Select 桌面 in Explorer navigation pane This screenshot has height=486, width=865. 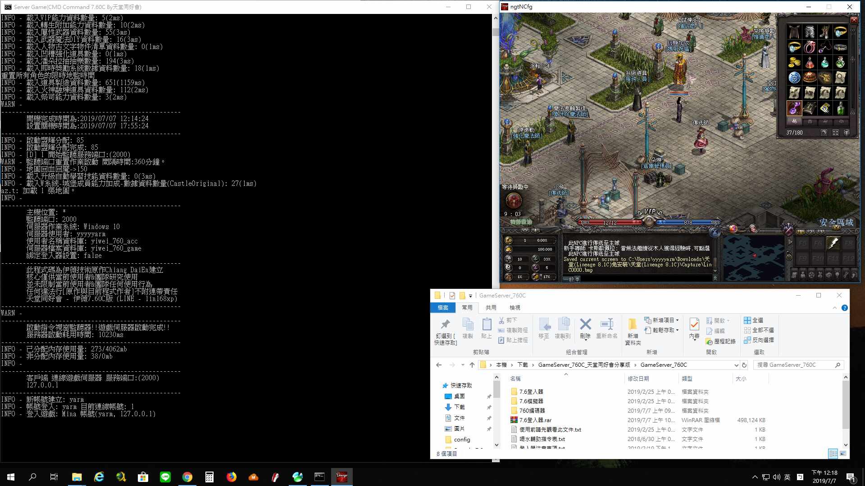pyautogui.click(x=459, y=396)
